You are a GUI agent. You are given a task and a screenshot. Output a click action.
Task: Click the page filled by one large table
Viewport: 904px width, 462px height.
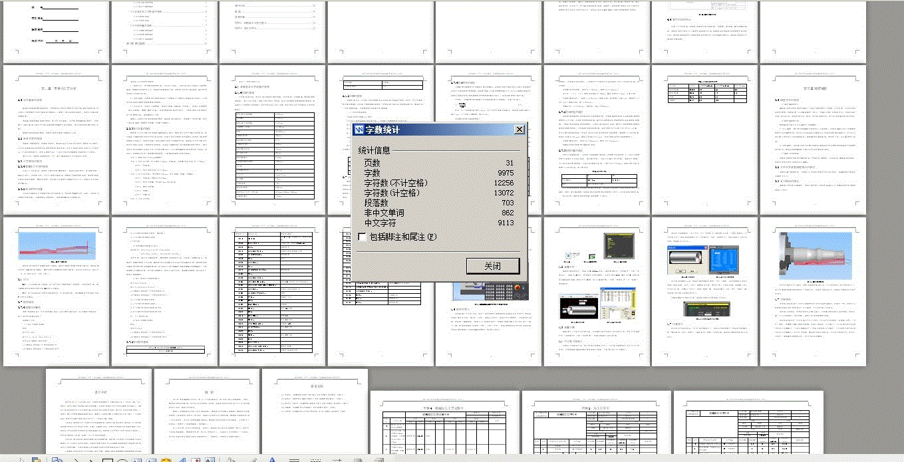point(272,291)
